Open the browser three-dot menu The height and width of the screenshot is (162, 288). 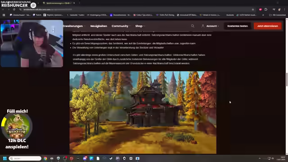(285, 9)
